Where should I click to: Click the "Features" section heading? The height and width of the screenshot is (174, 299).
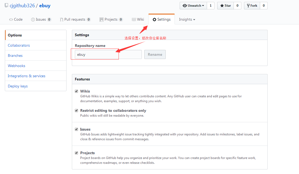[x=82, y=79]
